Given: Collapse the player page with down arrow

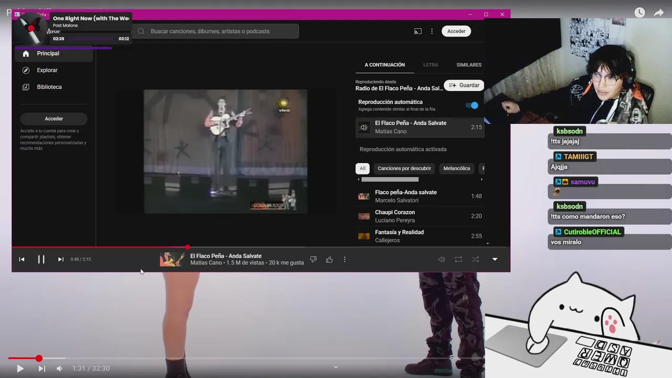Looking at the screenshot, I should tap(495, 259).
